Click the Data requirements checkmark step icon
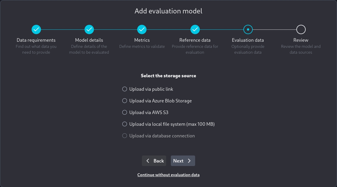The width and height of the screenshot is (337, 187). pyautogui.click(x=36, y=29)
